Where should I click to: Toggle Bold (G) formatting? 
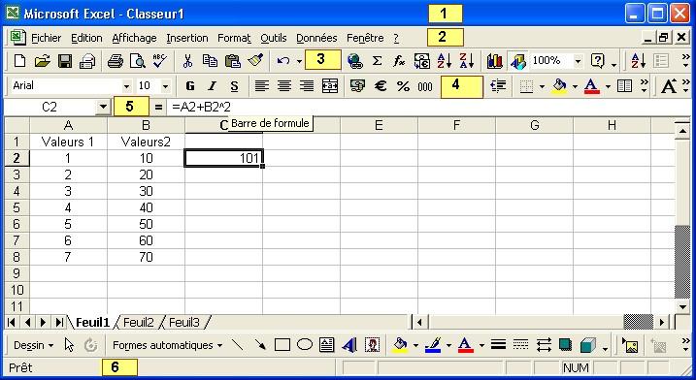click(x=190, y=85)
